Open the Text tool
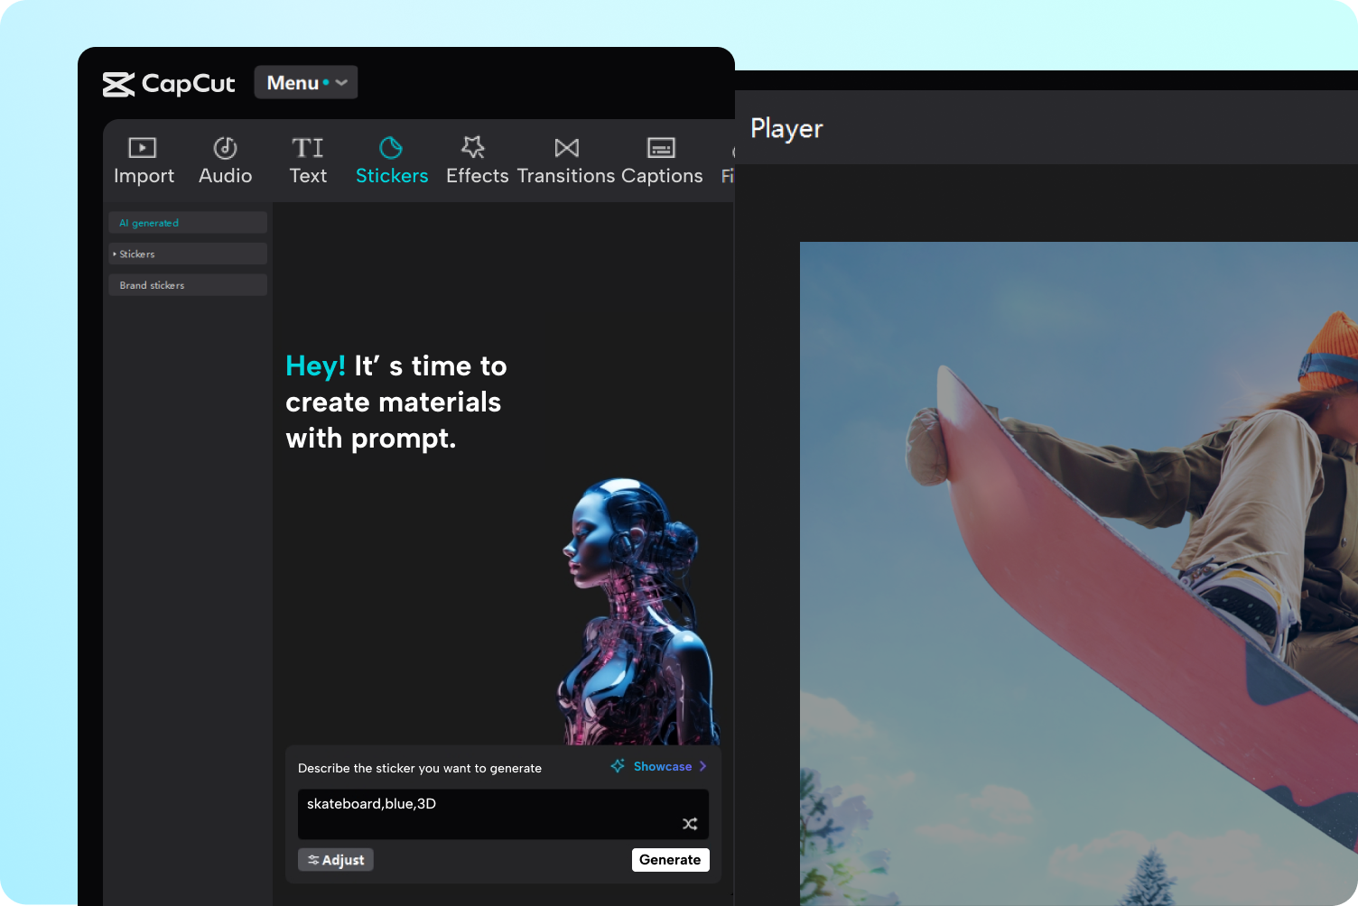 (x=308, y=161)
